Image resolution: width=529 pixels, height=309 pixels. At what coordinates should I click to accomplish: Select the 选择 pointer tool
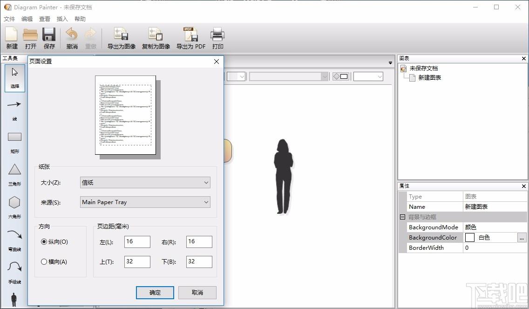pyautogui.click(x=15, y=78)
